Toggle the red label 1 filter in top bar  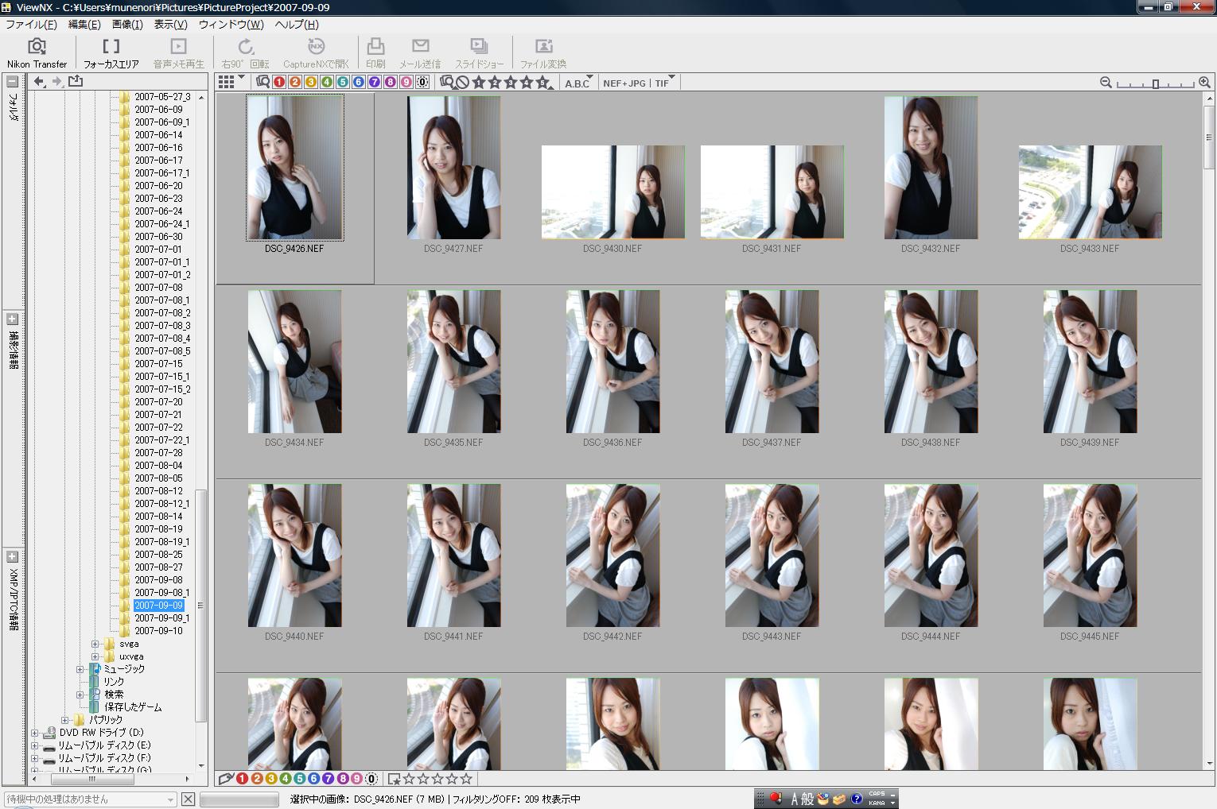(279, 82)
